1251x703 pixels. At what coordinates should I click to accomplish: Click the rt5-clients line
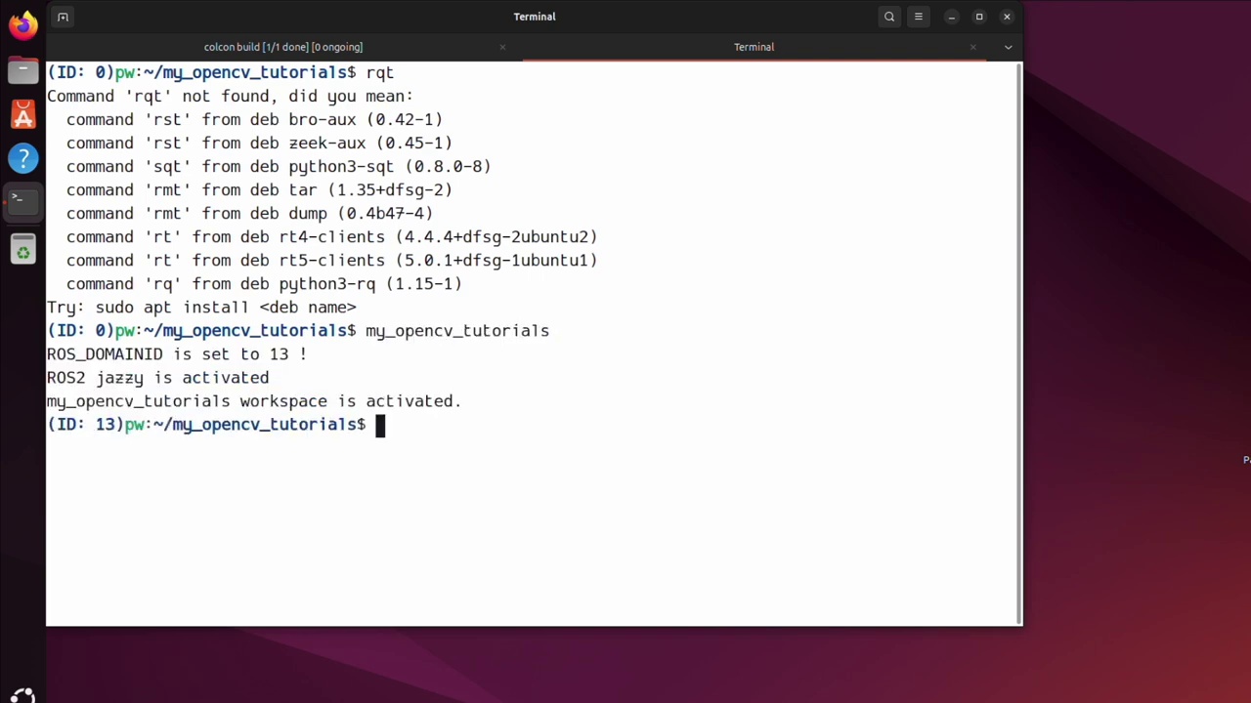click(x=331, y=260)
